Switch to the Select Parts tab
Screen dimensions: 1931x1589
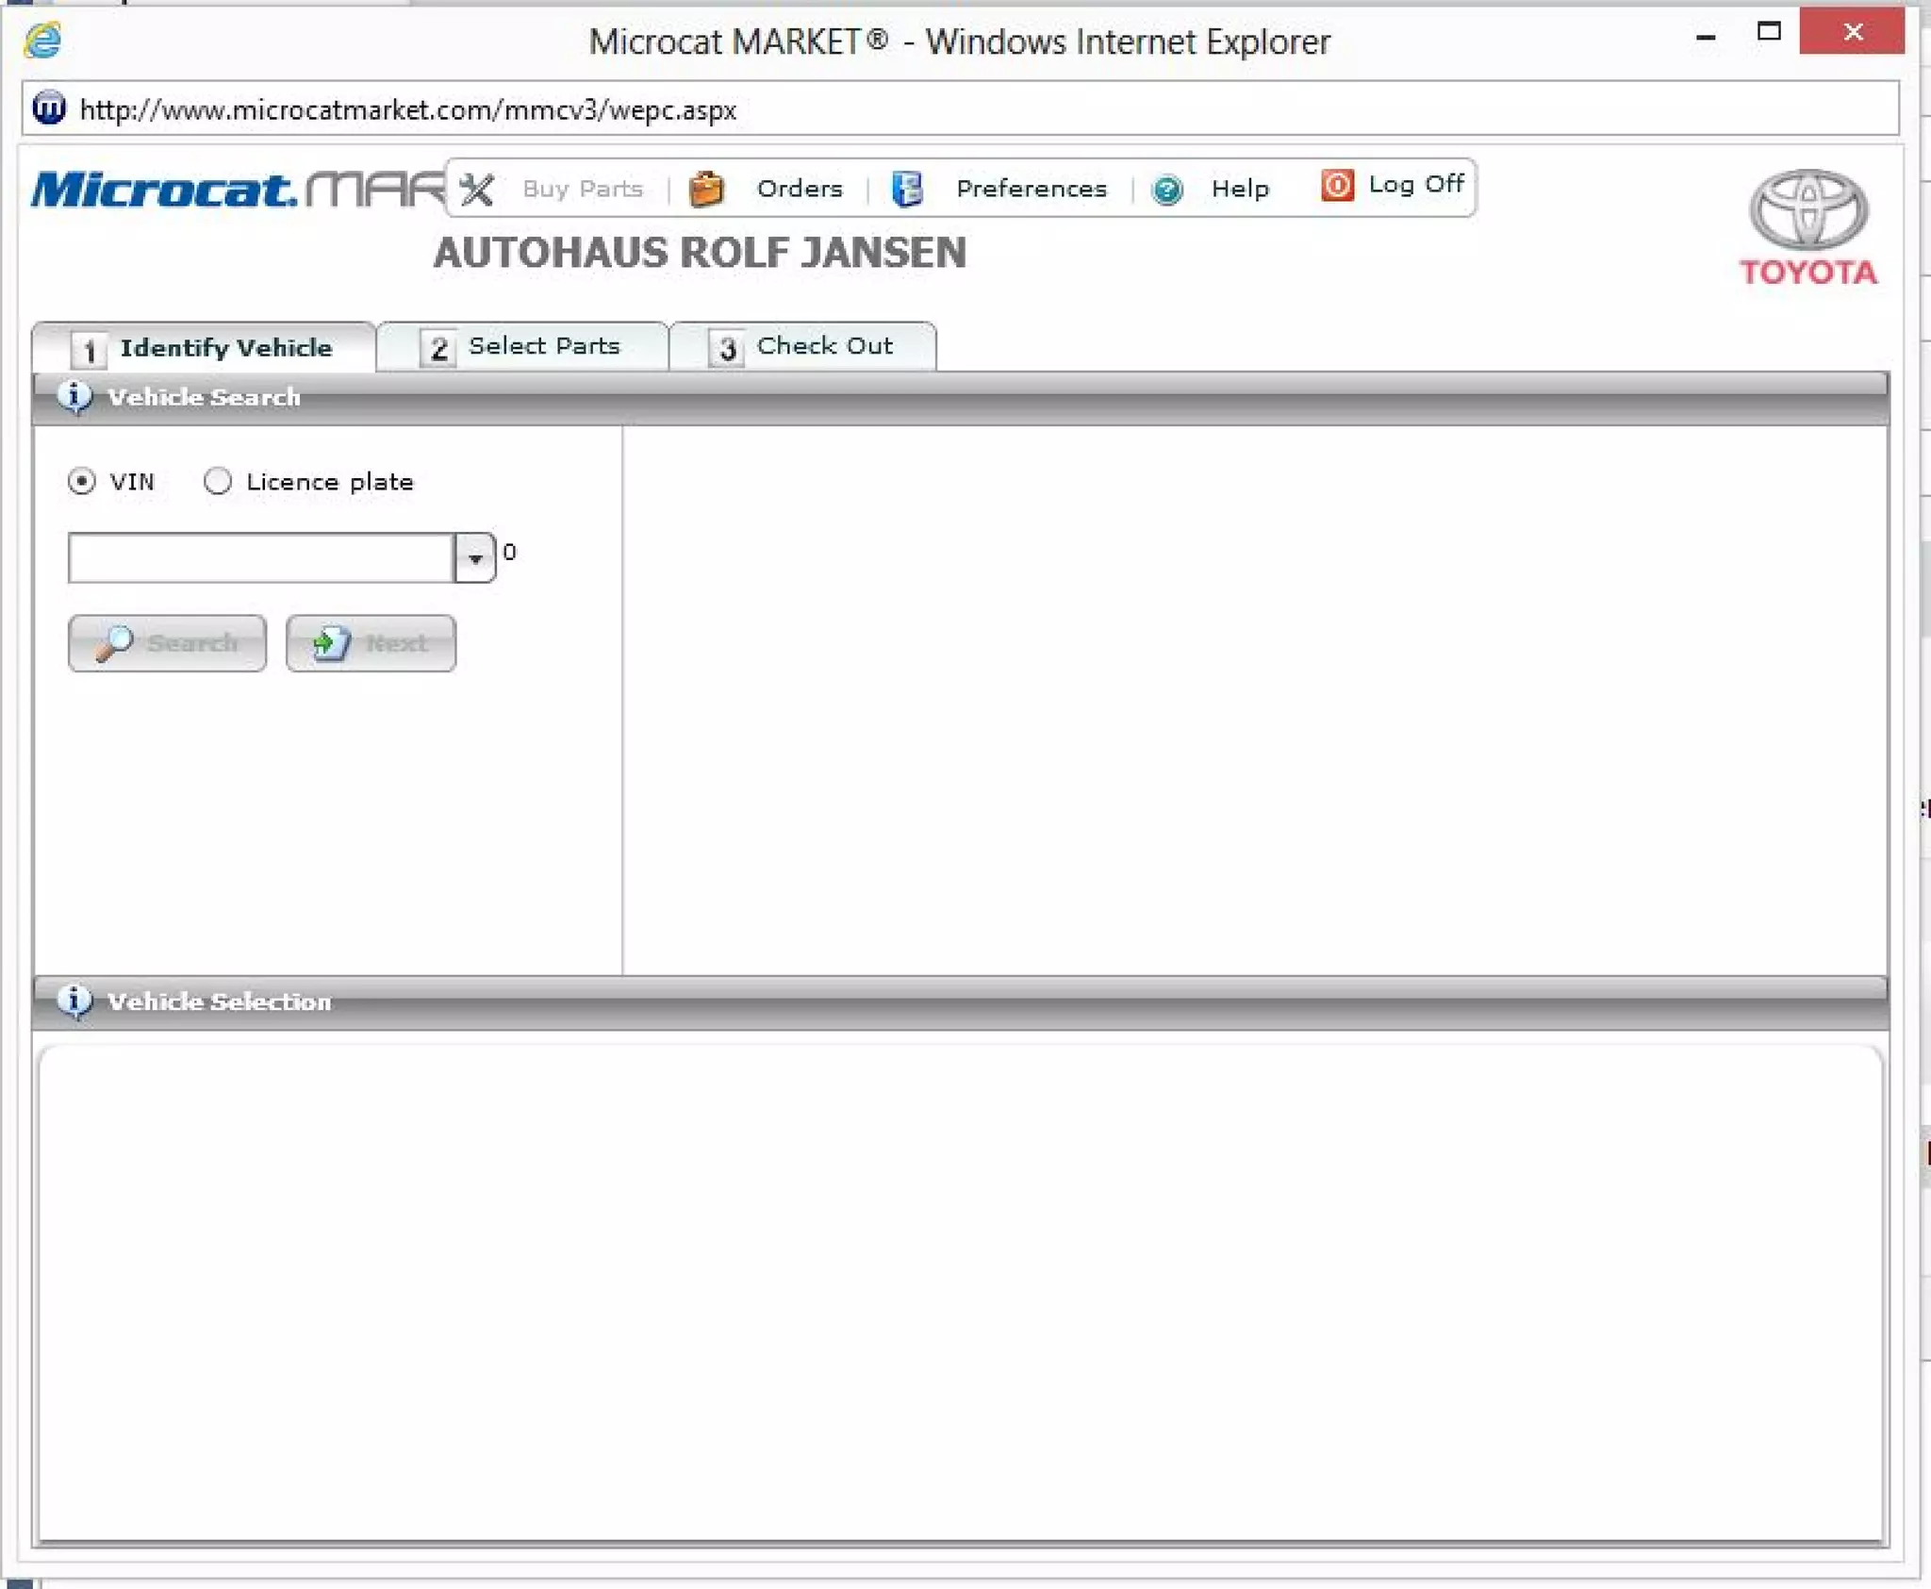coord(521,346)
